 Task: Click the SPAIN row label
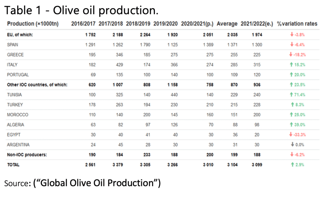pyautogui.click(x=12, y=45)
